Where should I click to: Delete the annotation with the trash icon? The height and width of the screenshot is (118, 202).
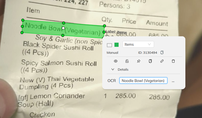point(173,61)
